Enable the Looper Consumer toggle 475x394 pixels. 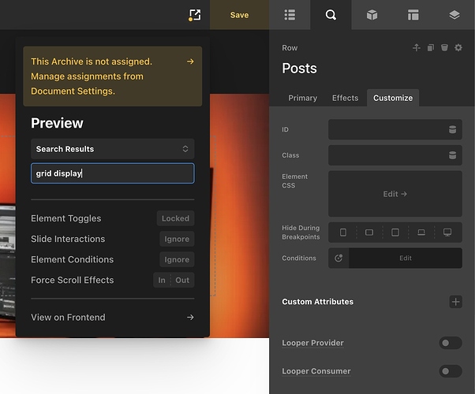[x=451, y=371]
